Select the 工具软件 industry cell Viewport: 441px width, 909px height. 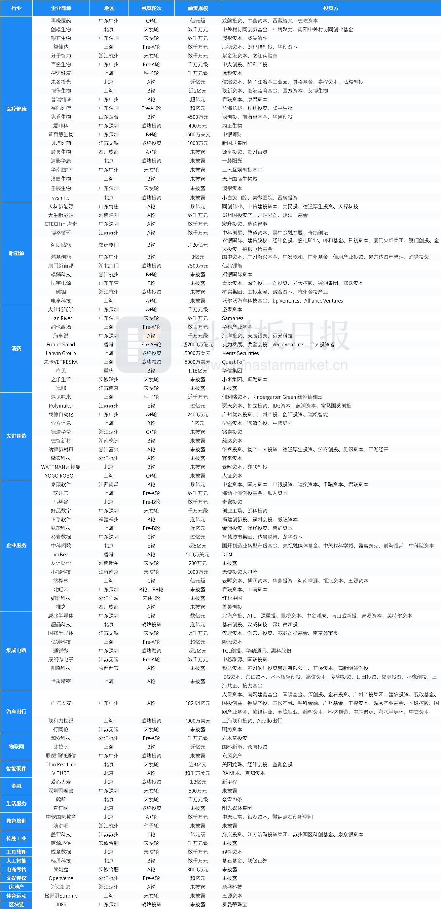tap(16, 852)
